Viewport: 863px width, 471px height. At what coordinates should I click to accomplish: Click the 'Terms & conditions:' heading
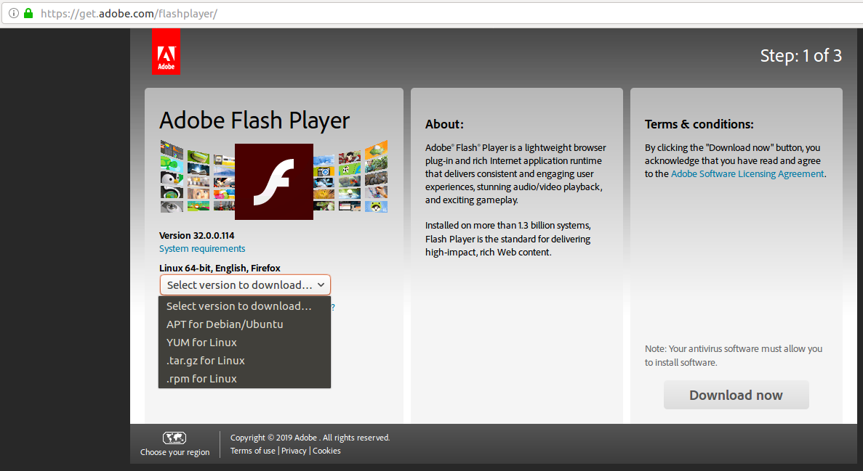click(699, 124)
